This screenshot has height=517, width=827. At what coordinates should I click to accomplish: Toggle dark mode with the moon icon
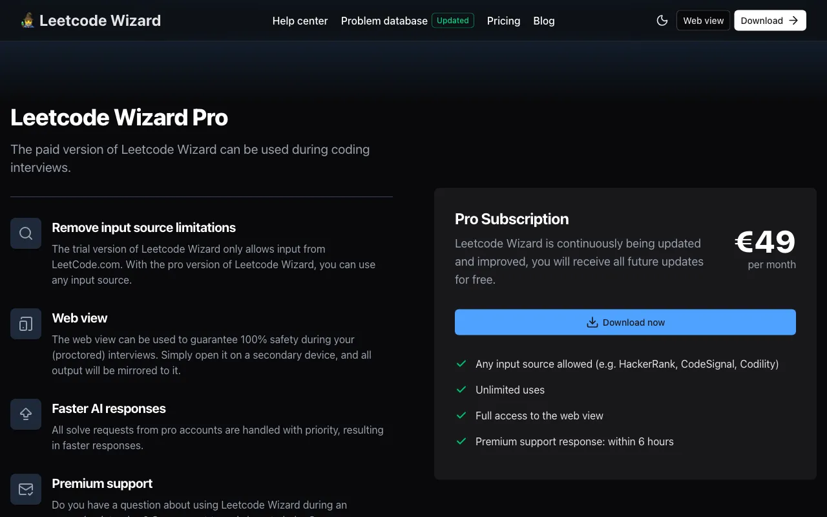pos(662,21)
